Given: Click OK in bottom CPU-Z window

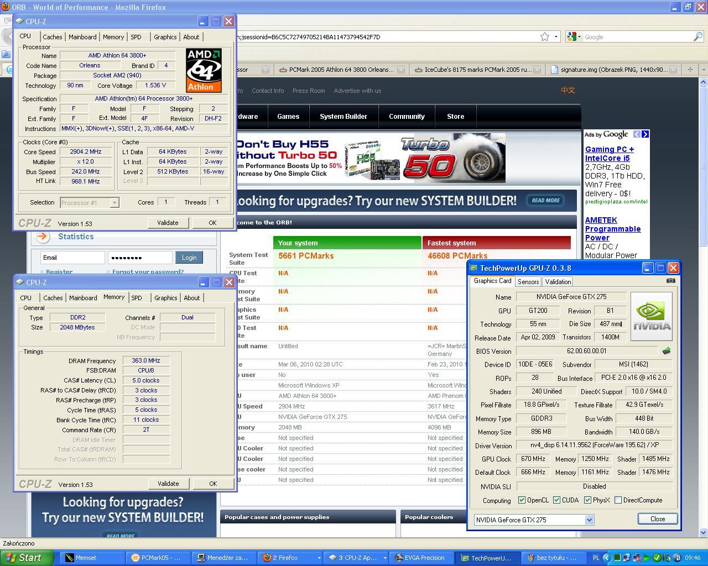Looking at the screenshot, I should (x=213, y=484).
